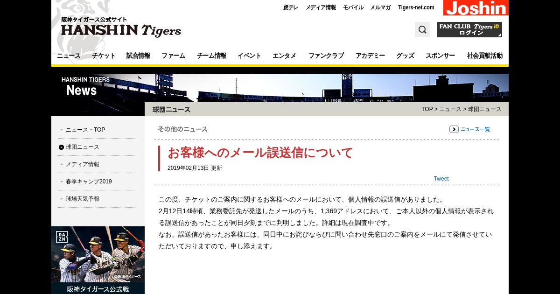This screenshot has width=560, height=294.
Task: Open ファンクラブ menu item
Action: pos(326,56)
